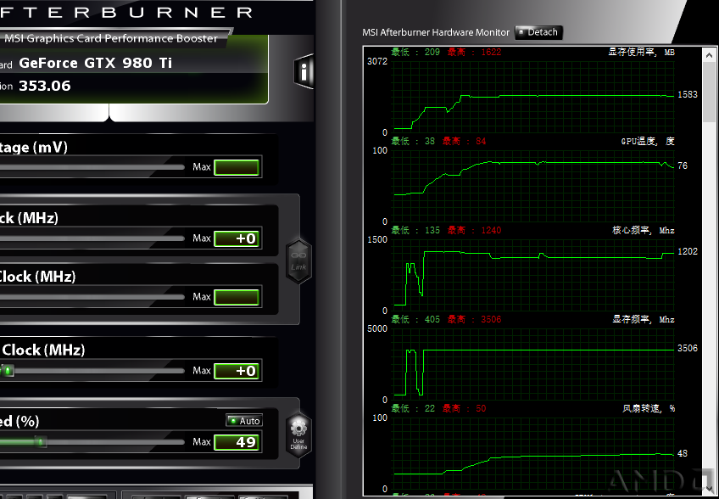Click the memory usage minimum 最低 : 209
Screen dimensions: 719x499
coord(415,52)
